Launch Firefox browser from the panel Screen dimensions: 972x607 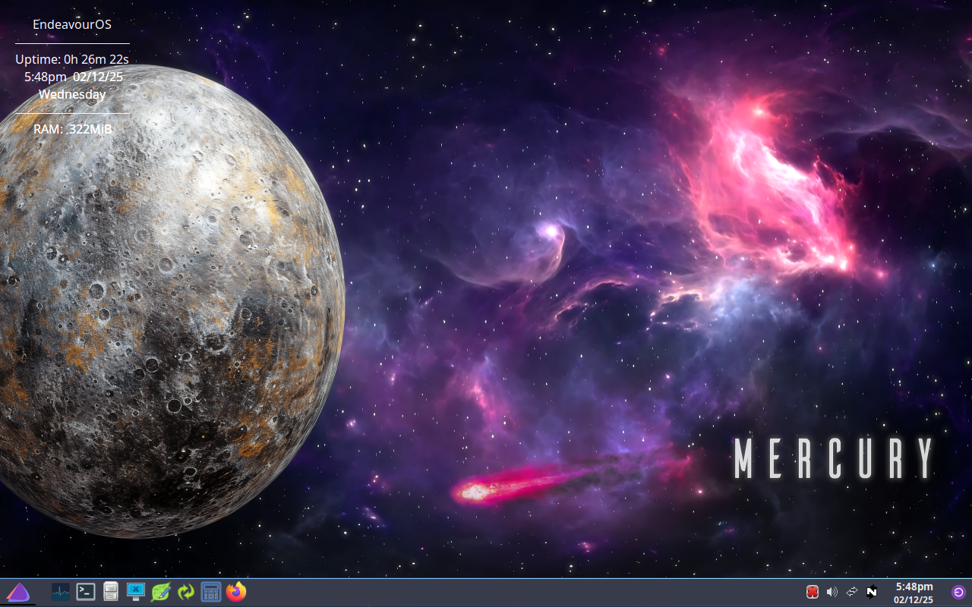[x=236, y=592]
